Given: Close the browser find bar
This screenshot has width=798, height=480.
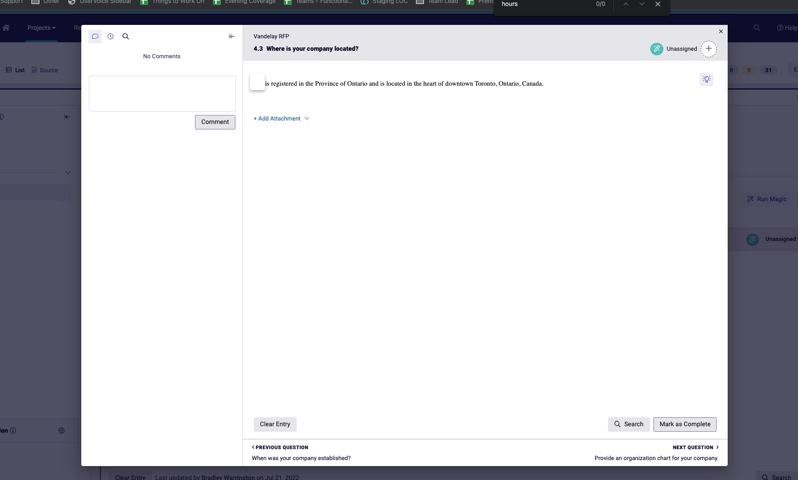Looking at the screenshot, I should [x=658, y=4].
